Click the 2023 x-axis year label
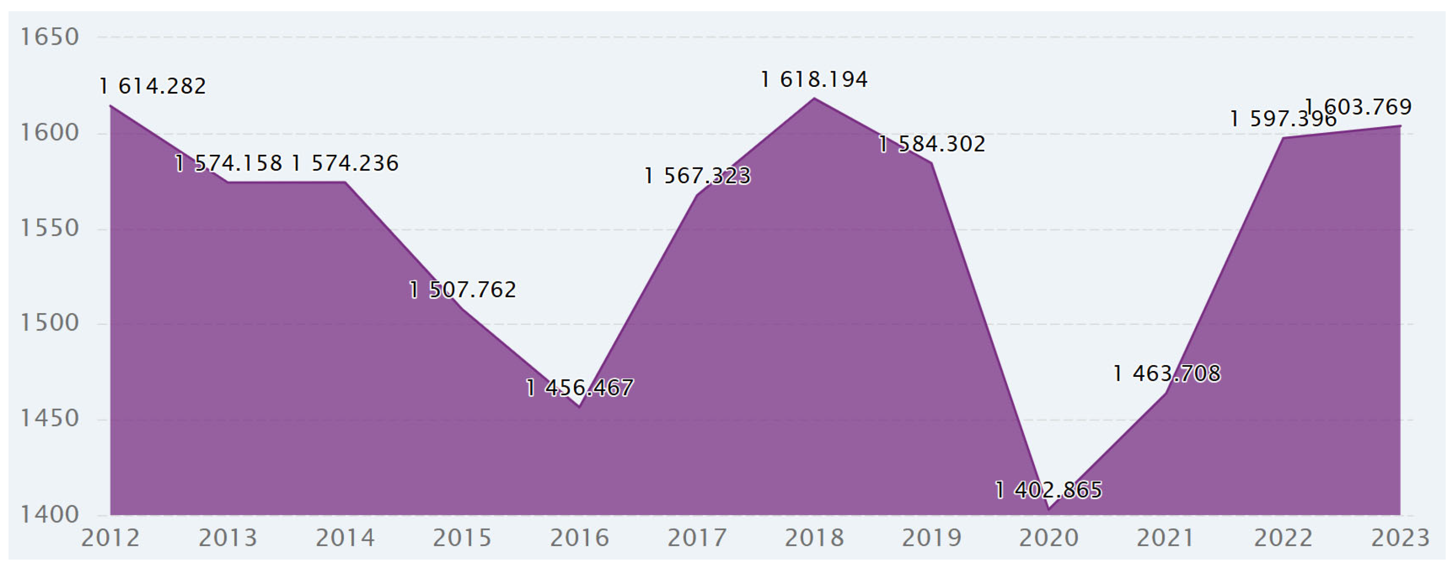Screen dimensions: 1456x569 click(1400, 538)
